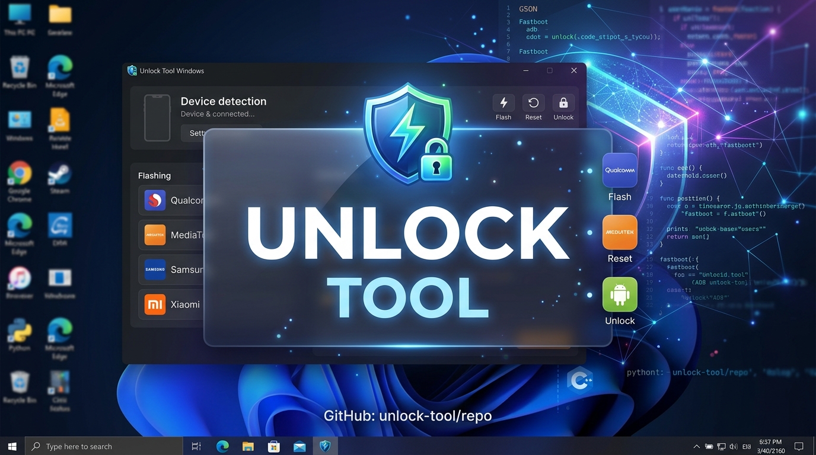Select the This PC desktop icon
Viewport: 816px width, 455px height.
click(20, 20)
